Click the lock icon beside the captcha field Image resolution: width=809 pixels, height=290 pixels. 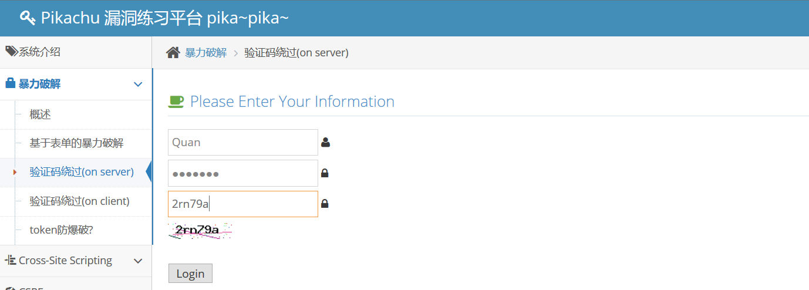[325, 204]
